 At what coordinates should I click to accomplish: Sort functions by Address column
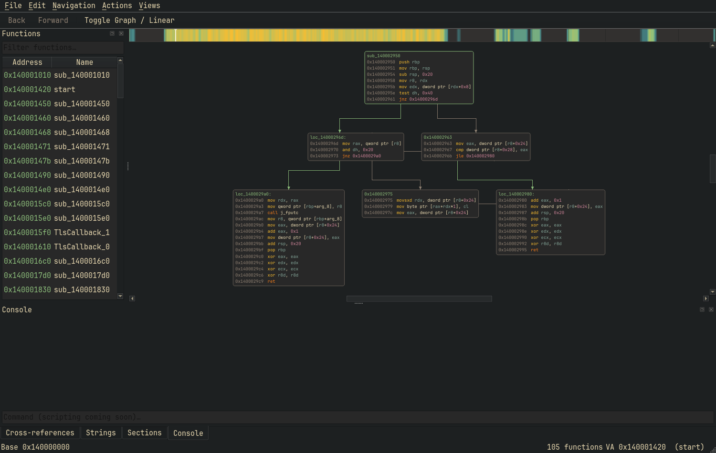tap(27, 62)
